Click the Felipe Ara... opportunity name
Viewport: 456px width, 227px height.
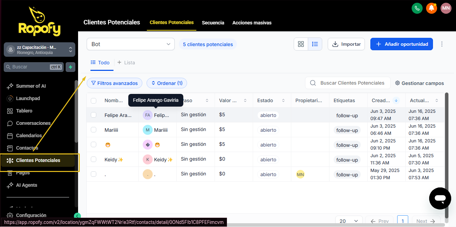118,115
